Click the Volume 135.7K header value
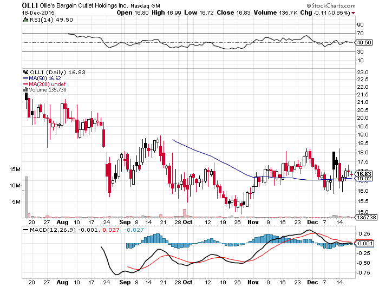379x287 pixels. pos(276,12)
